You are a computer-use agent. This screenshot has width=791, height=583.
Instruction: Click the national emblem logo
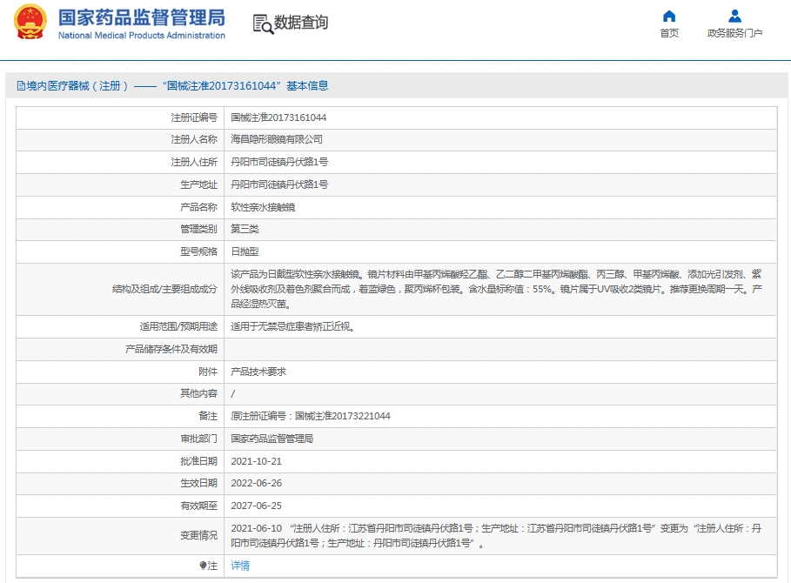pyautogui.click(x=30, y=23)
